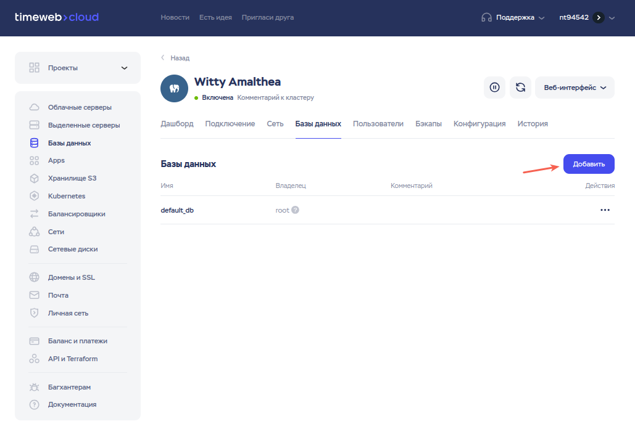Click the account arrow avatar icon
This screenshot has height=437, width=635.
599,17
